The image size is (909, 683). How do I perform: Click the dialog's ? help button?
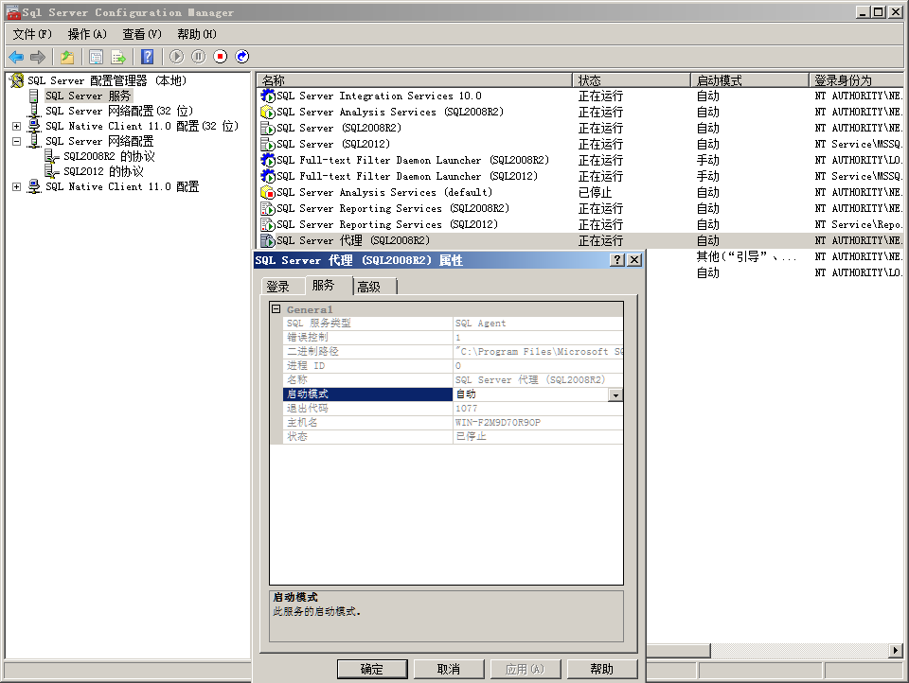click(x=617, y=260)
